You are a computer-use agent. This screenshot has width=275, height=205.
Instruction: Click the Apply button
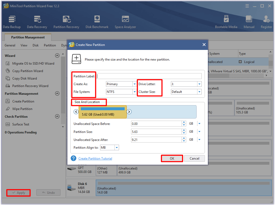coord(18,192)
